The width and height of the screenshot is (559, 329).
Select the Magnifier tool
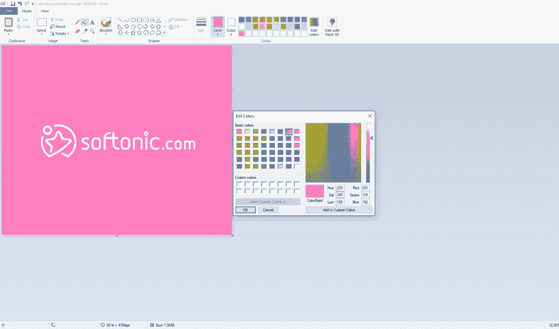click(92, 31)
